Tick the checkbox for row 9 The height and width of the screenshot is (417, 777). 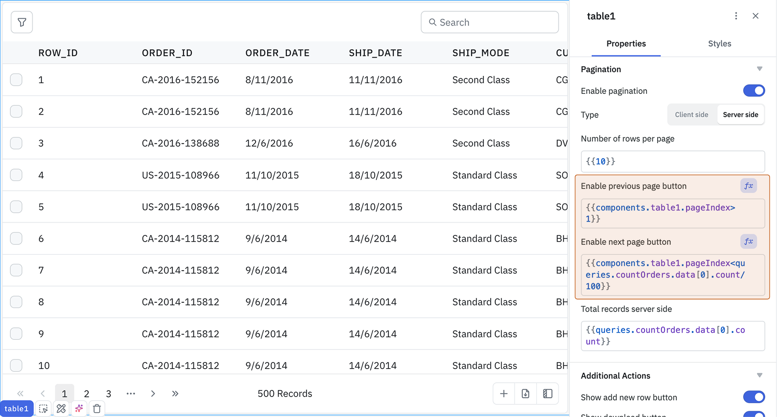click(x=17, y=334)
